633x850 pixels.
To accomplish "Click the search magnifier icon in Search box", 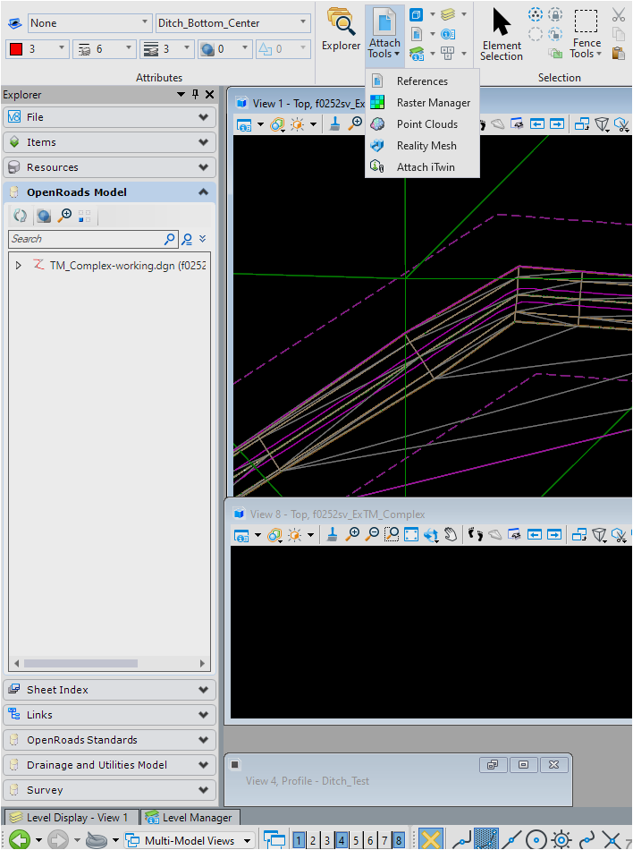I will coord(170,239).
